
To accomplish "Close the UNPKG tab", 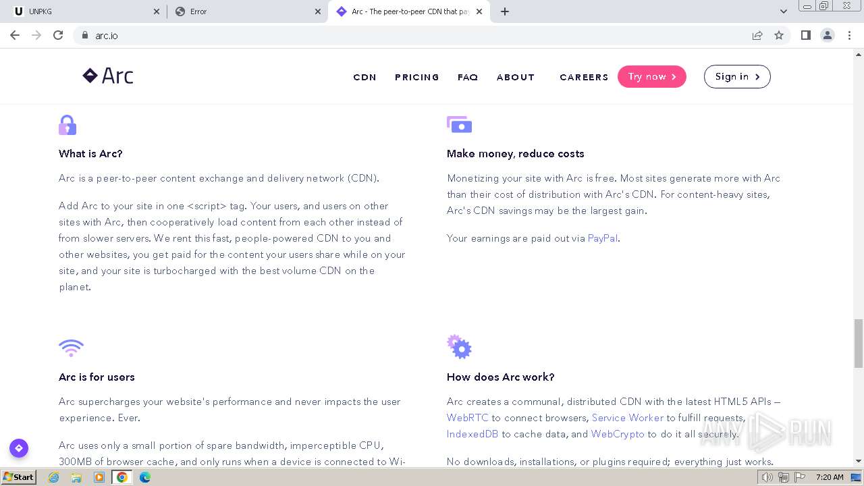I will (157, 11).
